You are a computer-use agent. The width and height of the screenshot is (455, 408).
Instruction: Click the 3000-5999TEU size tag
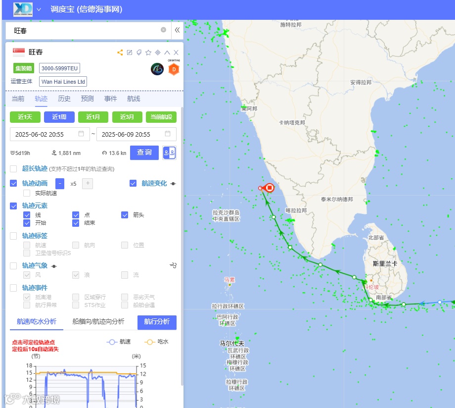(x=59, y=68)
